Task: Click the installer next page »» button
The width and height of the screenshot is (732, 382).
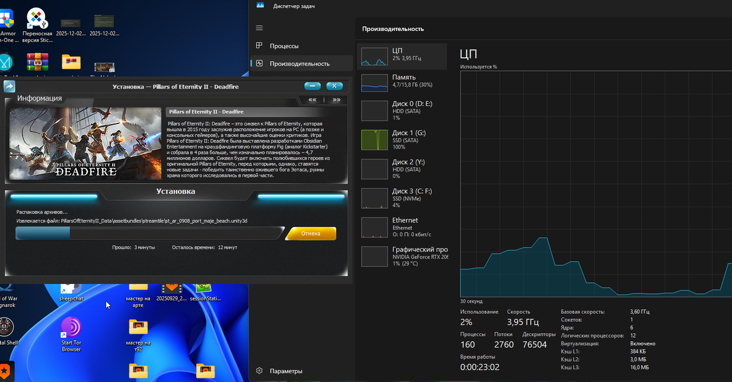Action: point(336,100)
